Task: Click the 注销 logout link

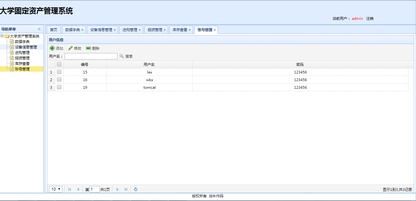Action: click(370, 19)
